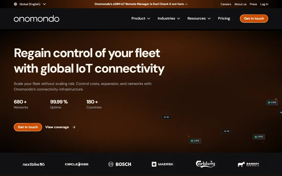Follow the View coverage link

point(60,127)
